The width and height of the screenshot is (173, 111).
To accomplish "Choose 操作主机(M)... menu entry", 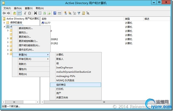I will (31, 50).
